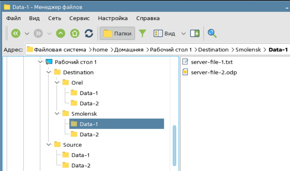Go back with the green back arrow
The height and width of the screenshot is (171, 290).
tap(16, 33)
